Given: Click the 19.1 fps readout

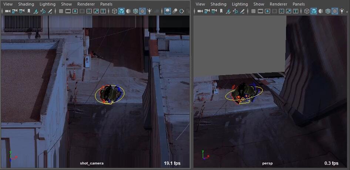Looking at the screenshot, I should click(x=172, y=163).
